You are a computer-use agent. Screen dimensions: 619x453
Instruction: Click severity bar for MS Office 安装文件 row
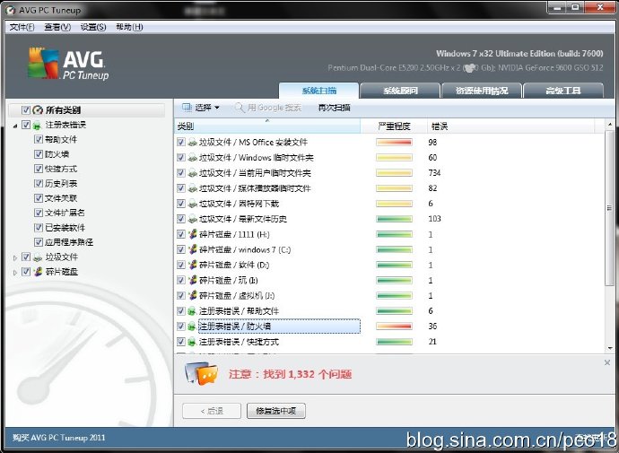pos(394,142)
